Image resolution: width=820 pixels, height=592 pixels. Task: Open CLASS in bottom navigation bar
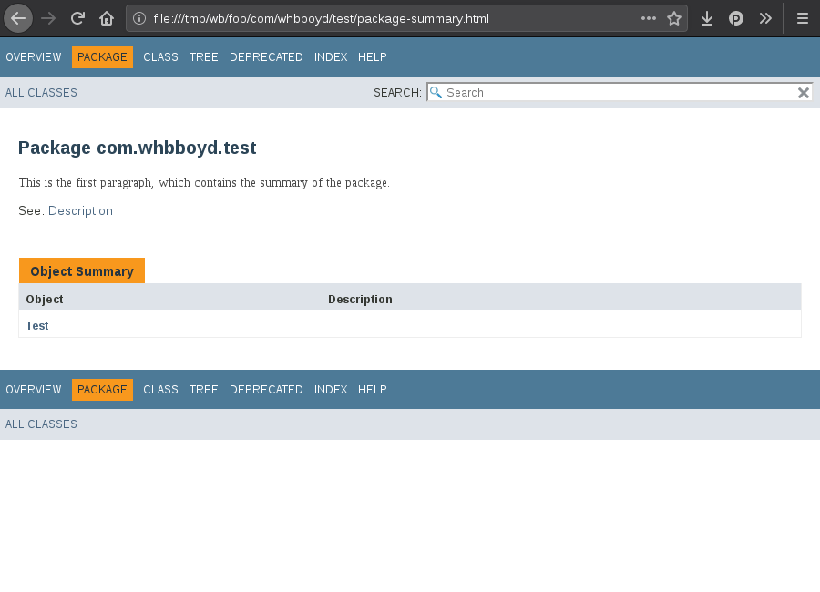pyautogui.click(x=160, y=390)
